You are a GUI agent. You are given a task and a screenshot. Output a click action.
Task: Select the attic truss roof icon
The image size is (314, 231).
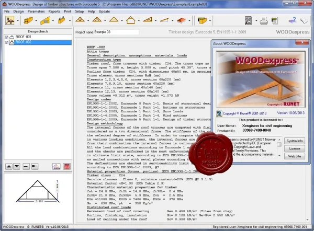130,20
